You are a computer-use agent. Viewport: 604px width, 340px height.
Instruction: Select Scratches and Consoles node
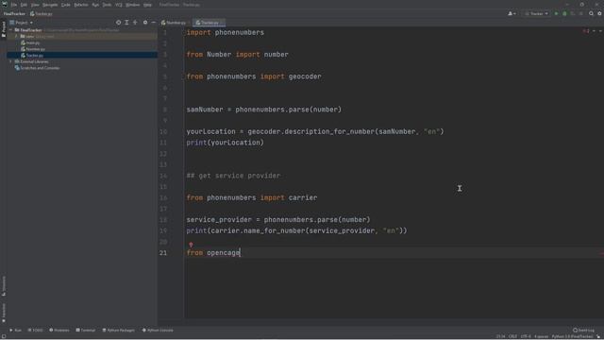(x=37, y=68)
